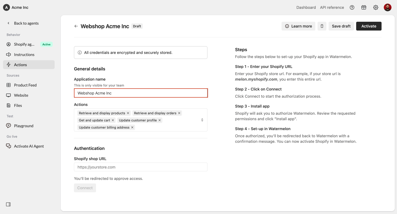Focus the Application name field
Viewport: 397px width, 214px height.
pyautogui.click(x=141, y=93)
